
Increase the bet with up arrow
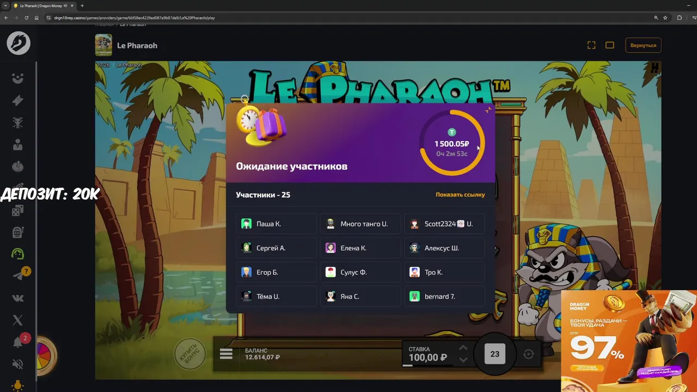(463, 348)
